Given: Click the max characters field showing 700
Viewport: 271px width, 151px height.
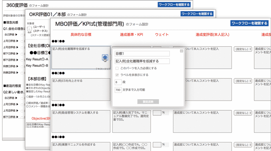Looking at the screenshot, I should (x=118, y=90).
